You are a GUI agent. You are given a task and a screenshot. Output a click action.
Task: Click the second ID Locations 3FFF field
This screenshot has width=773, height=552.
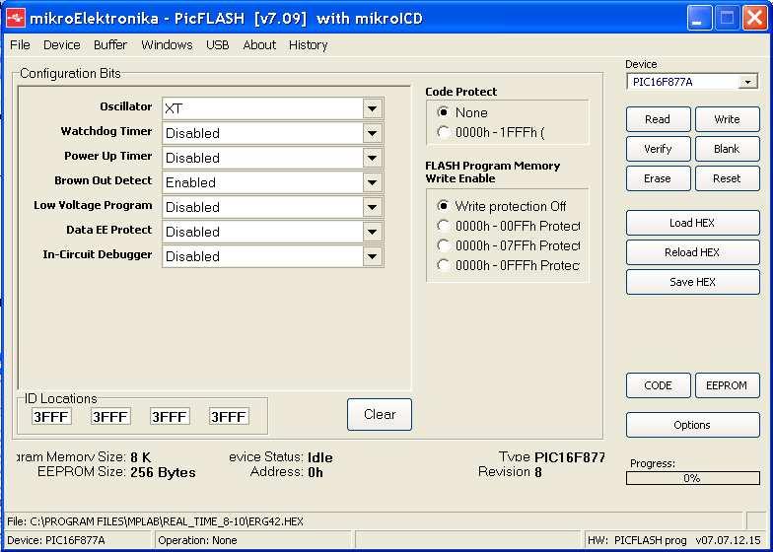(x=110, y=417)
